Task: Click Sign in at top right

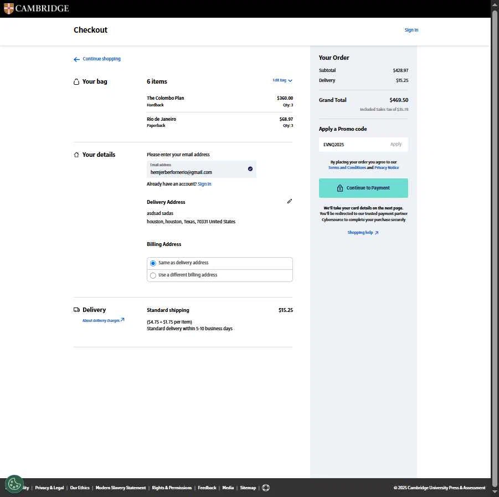Action: [x=411, y=30]
